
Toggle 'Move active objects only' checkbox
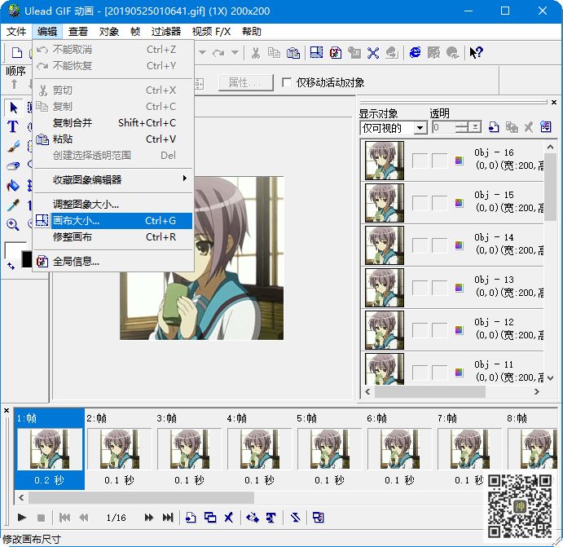coord(287,82)
